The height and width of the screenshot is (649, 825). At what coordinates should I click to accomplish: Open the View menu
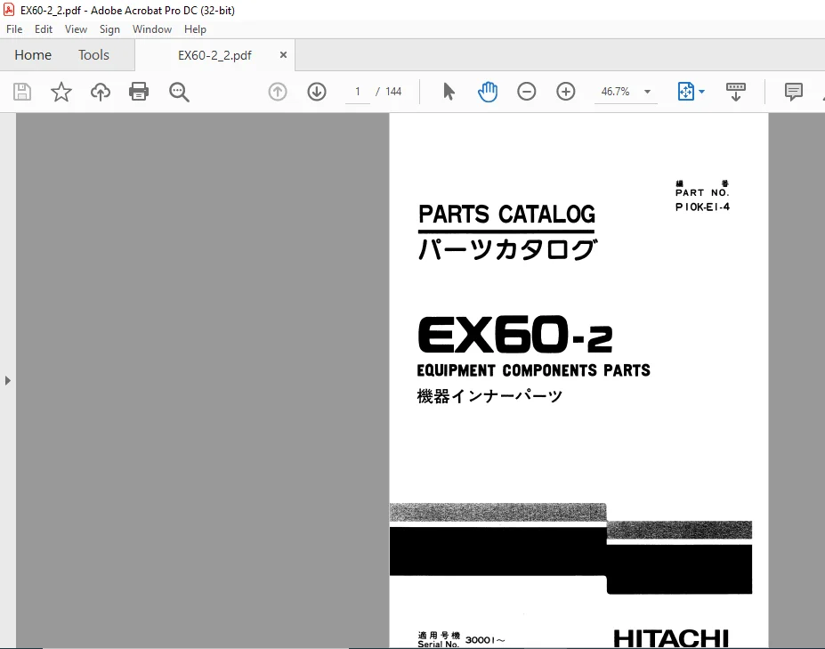pos(76,29)
